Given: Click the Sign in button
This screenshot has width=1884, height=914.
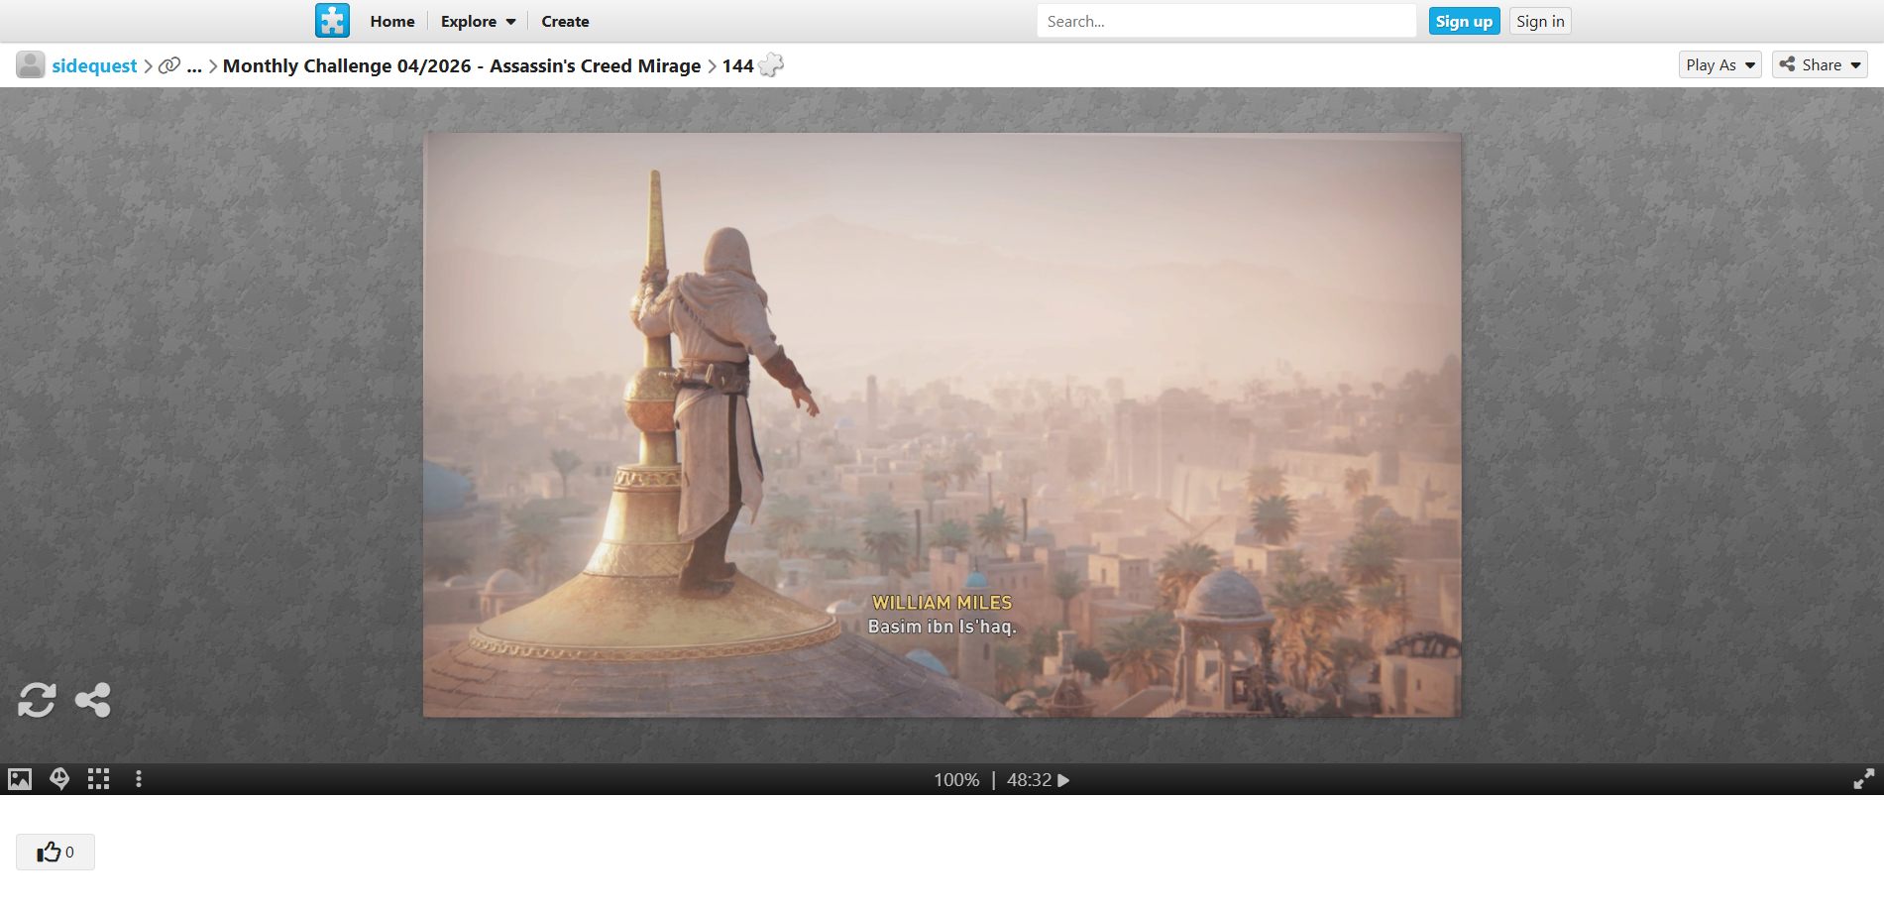Looking at the screenshot, I should point(1540,22).
